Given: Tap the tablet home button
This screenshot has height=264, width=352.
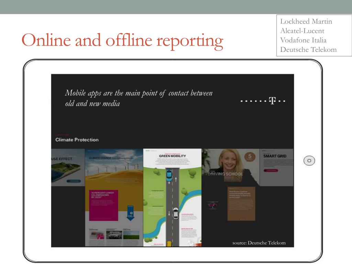Looking at the screenshot, I should pyautogui.click(x=309, y=161).
